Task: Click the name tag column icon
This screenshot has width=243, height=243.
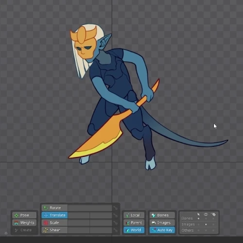Action: [x=213, y=214]
